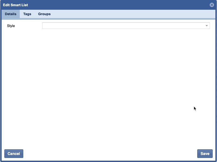Open the Style selection list
This screenshot has height=162, width=217.
207,26
